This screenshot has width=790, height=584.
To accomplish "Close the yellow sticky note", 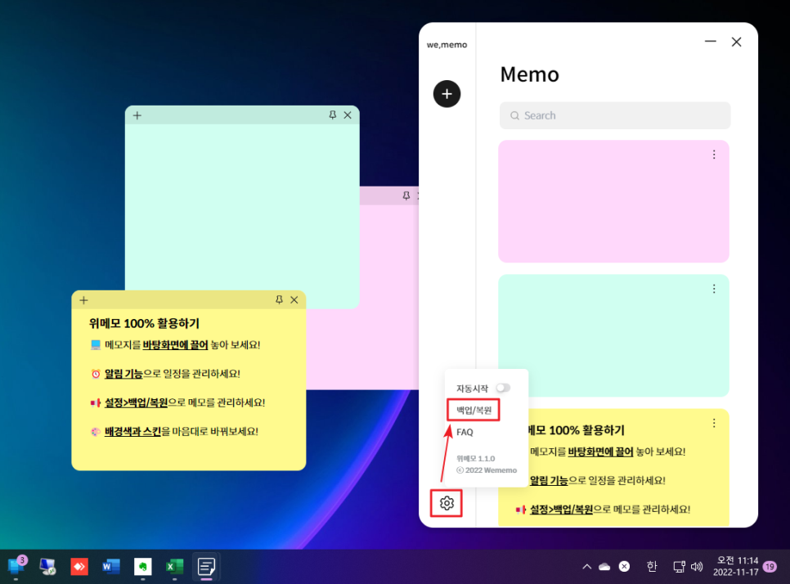I will point(294,300).
